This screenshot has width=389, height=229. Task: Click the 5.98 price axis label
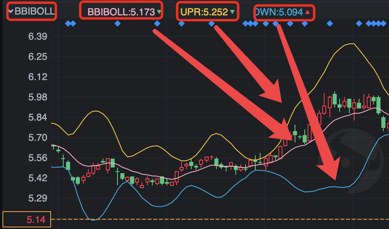(38, 97)
